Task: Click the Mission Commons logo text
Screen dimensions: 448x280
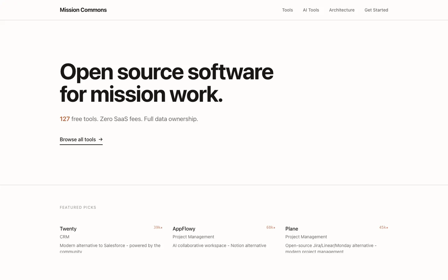Action: pos(83,10)
